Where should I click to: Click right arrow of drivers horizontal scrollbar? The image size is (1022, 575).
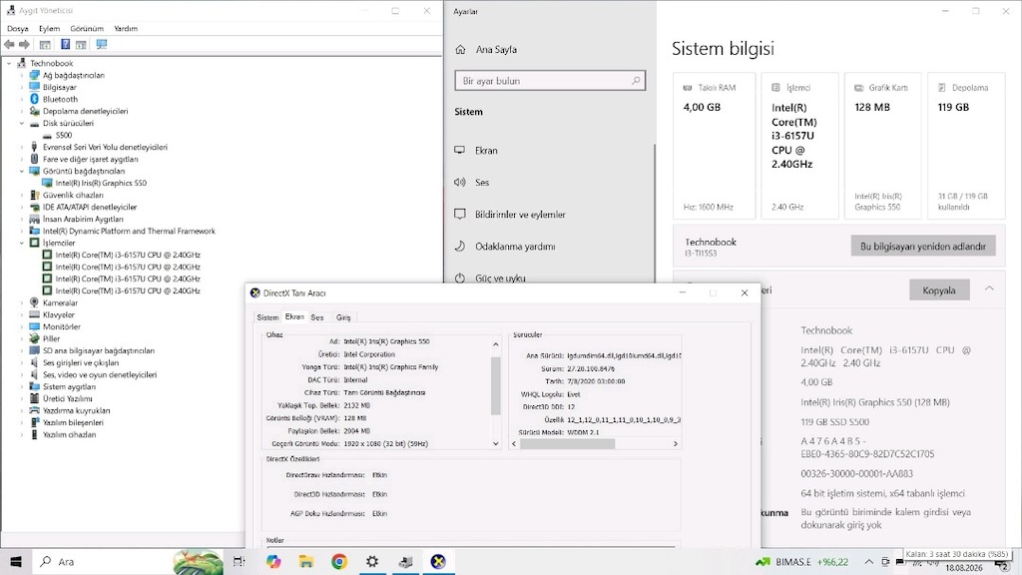[x=676, y=443]
